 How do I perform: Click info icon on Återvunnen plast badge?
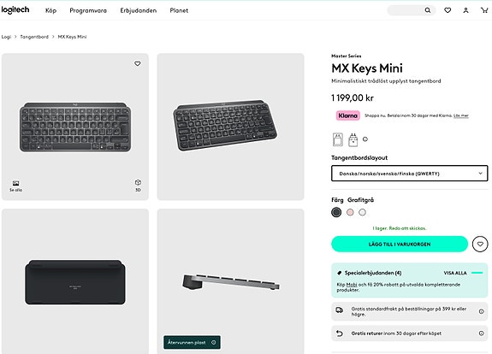pyautogui.click(x=214, y=342)
